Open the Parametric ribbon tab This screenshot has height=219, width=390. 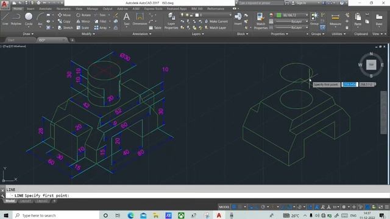click(x=63, y=9)
